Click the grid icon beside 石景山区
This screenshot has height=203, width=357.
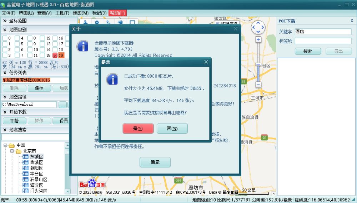point(25,180)
